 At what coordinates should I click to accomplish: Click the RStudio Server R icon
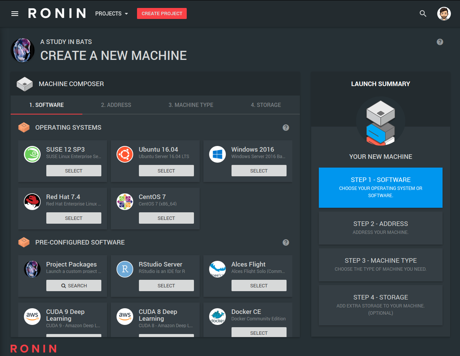tap(125, 270)
